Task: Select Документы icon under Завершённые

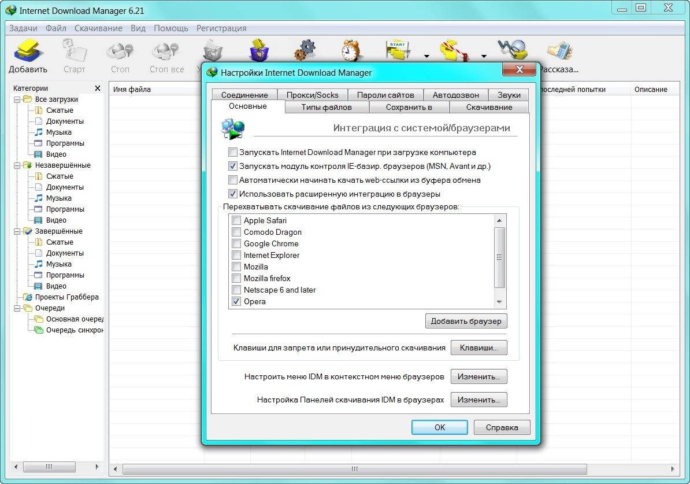Action: 39,253
